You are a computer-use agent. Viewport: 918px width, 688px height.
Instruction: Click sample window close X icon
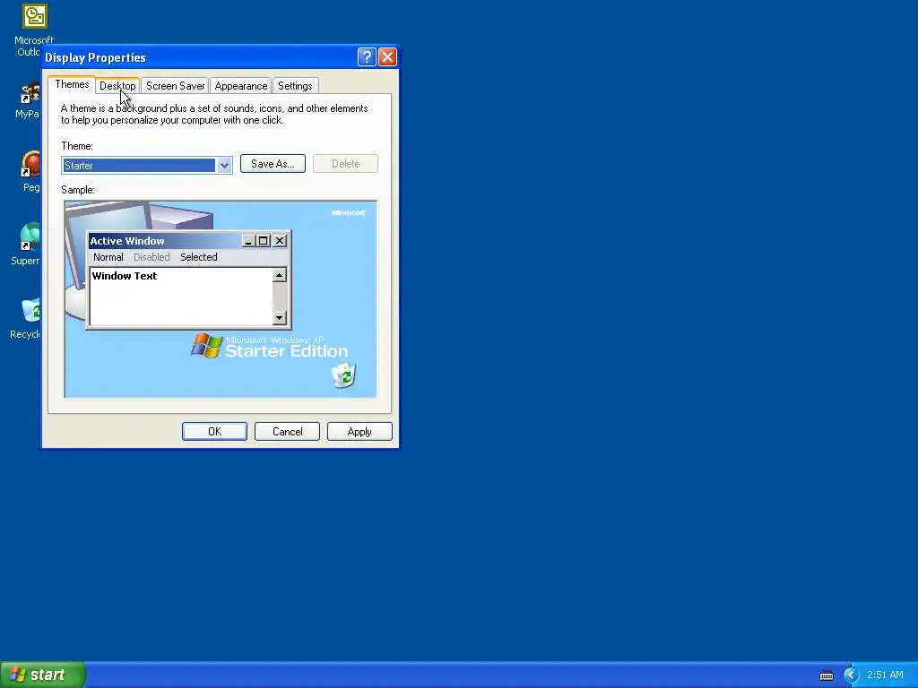pos(280,241)
